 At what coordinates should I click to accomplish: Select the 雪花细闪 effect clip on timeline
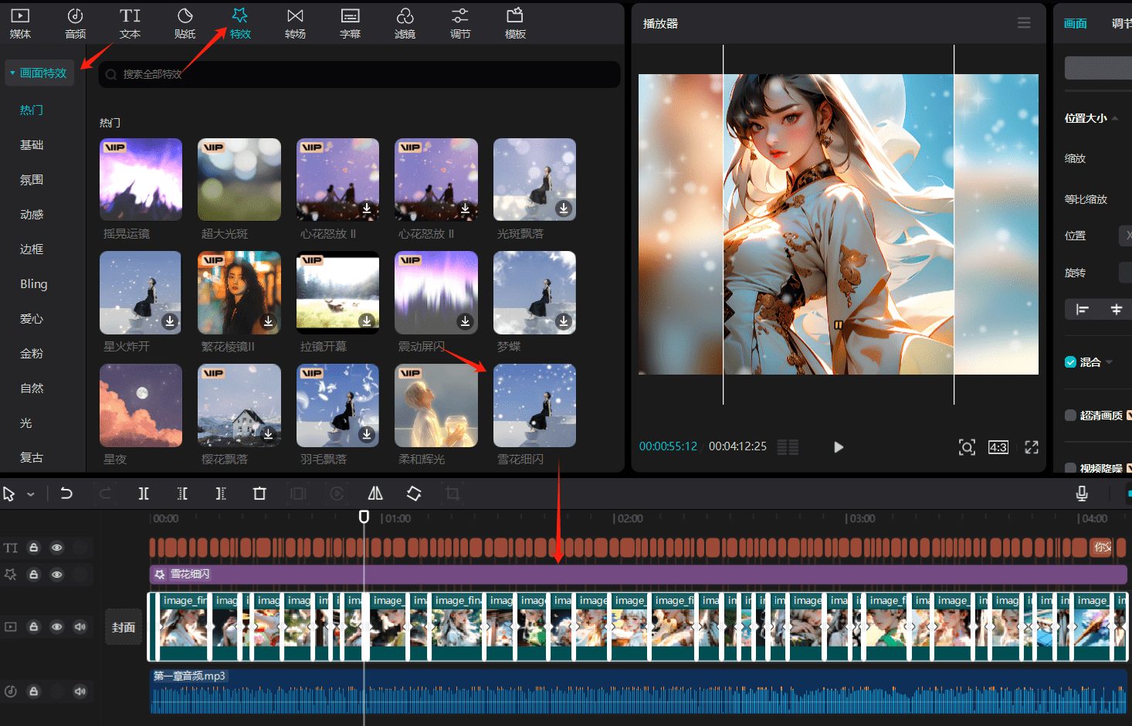638,574
